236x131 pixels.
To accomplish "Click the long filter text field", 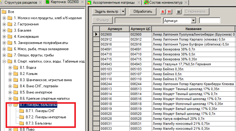I will point(138,20).
